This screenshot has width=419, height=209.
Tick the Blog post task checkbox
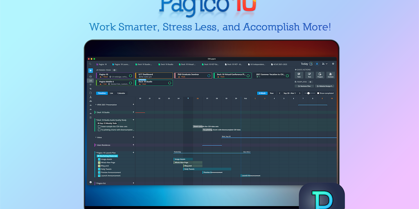click(99, 166)
